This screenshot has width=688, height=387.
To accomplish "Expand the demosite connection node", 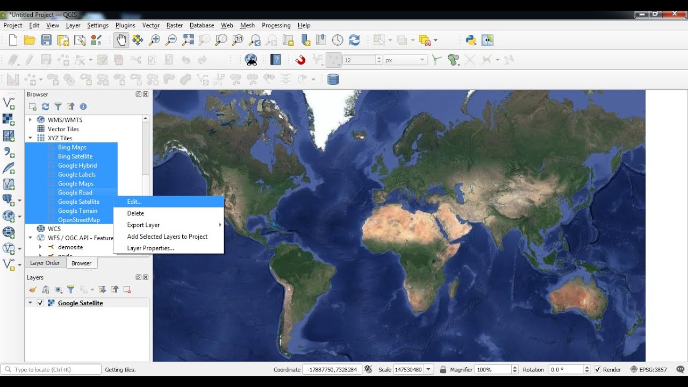I will (x=40, y=247).
